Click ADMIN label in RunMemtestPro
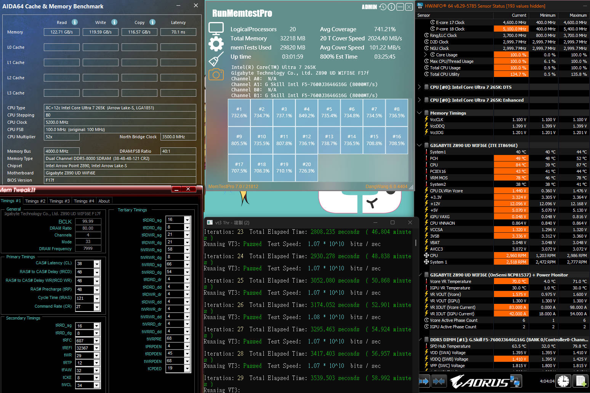 click(369, 7)
